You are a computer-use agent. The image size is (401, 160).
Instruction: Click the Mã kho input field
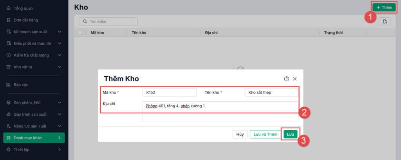pos(169,92)
